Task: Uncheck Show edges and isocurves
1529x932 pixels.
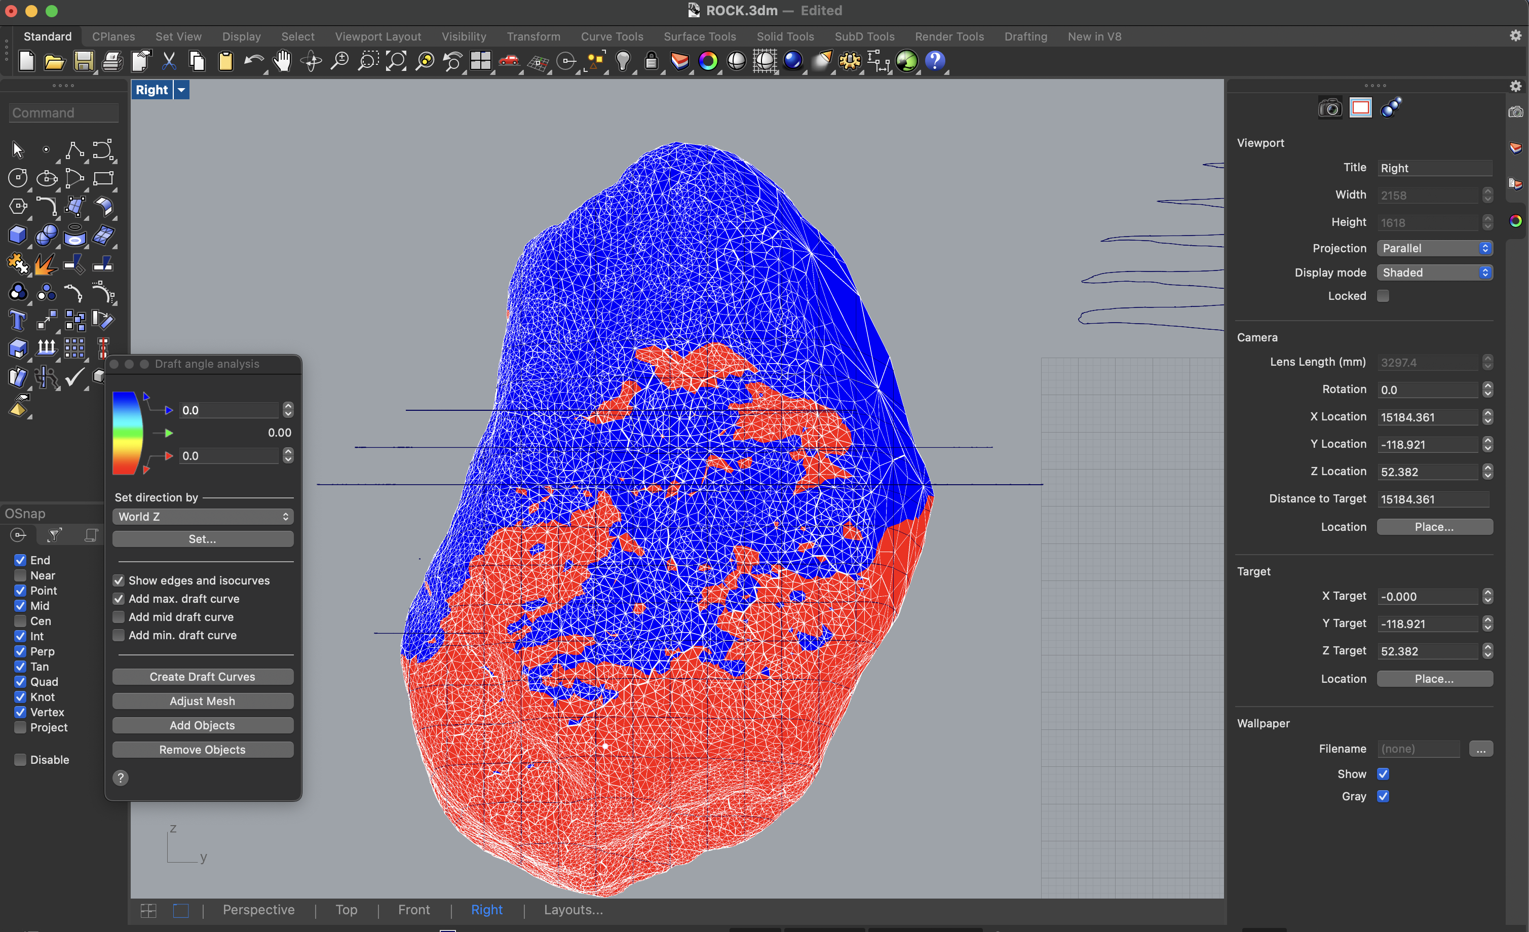Action: (x=119, y=580)
